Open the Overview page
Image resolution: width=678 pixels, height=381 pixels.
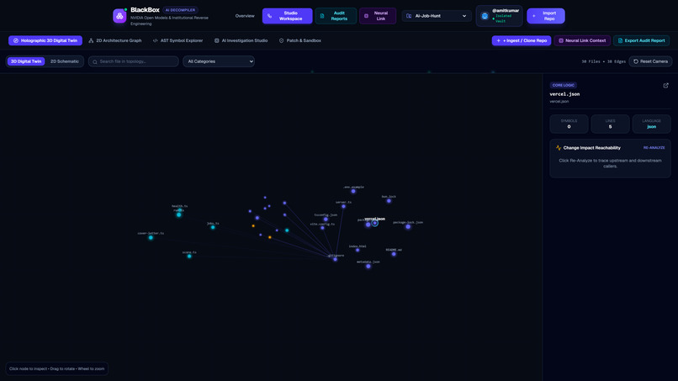(x=245, y=16)
